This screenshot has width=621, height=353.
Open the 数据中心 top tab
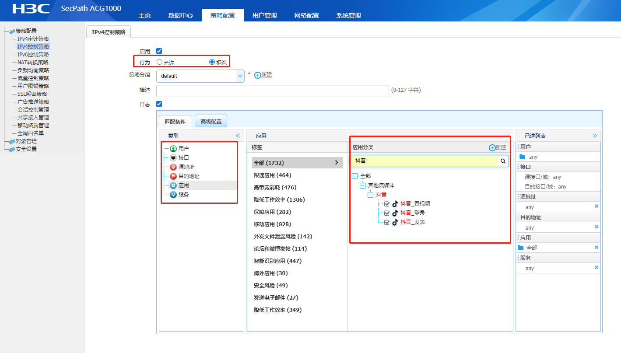[x=180, y=15]
